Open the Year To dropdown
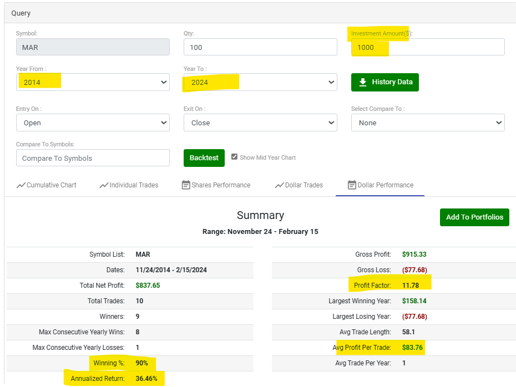Screen dimensions: 516x387 pos(260,82)
